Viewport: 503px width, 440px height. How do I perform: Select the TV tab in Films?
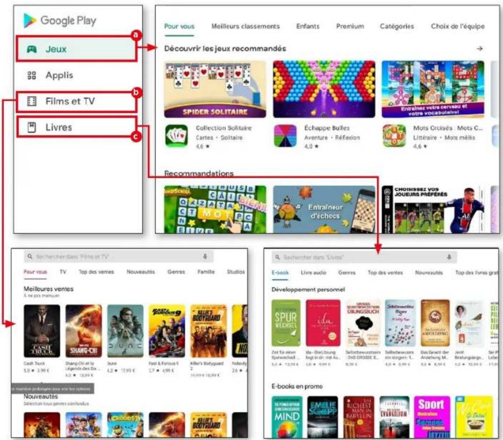point(63,272)
